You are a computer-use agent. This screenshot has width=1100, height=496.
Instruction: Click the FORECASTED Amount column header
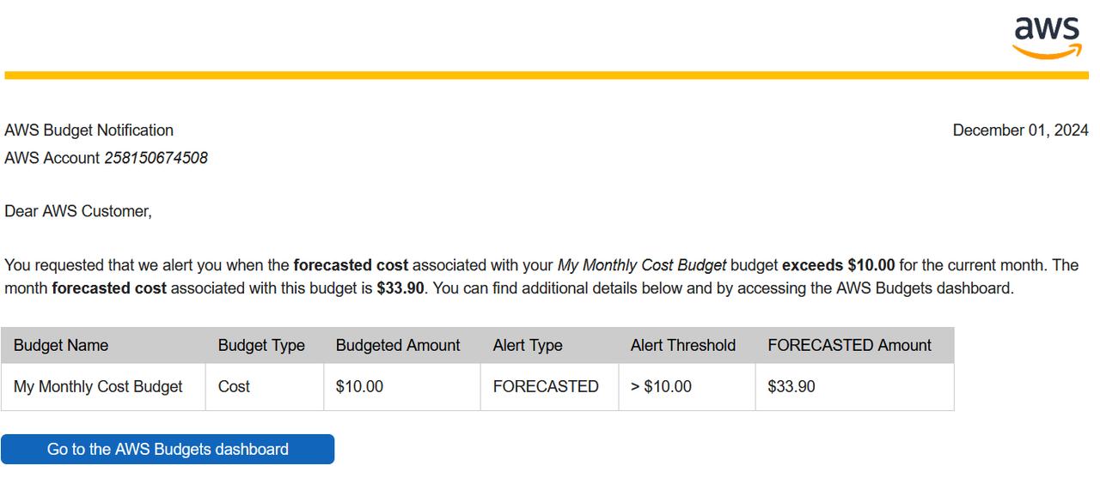(x=854, y=345)
